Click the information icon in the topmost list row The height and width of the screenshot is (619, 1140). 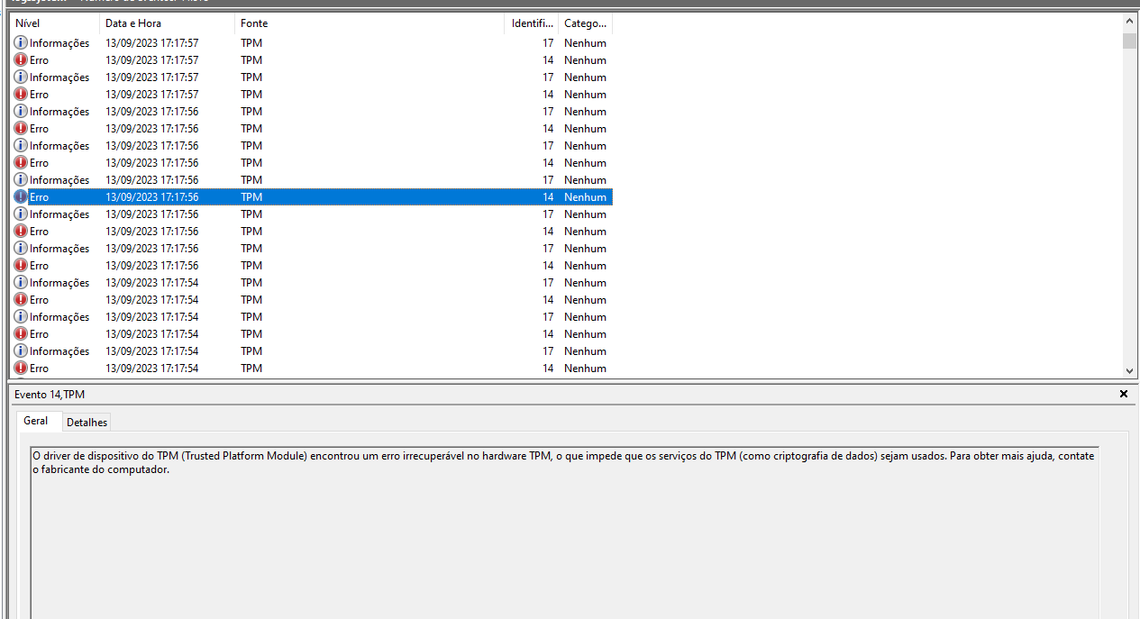point(21,42)
